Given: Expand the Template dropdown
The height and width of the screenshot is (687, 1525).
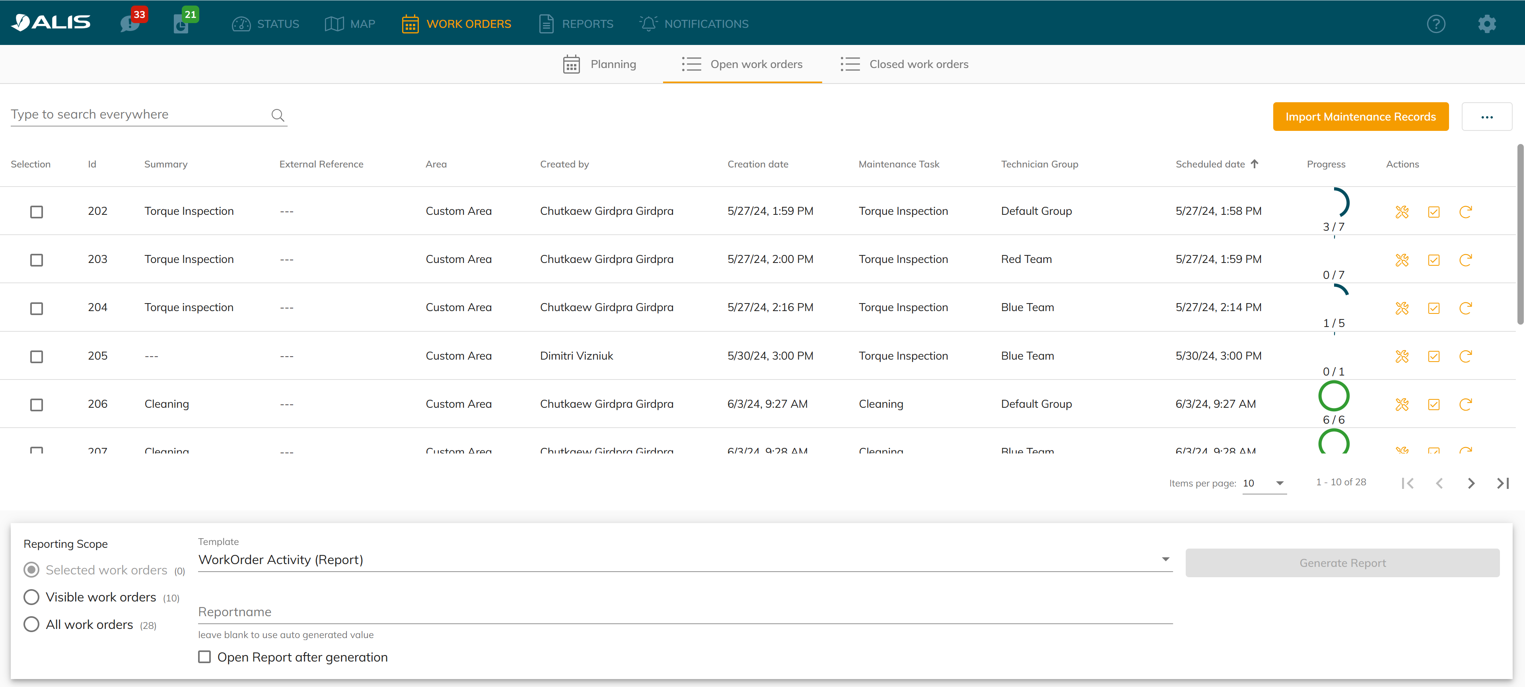Looking at the screenshot, I should point(1165,559).
